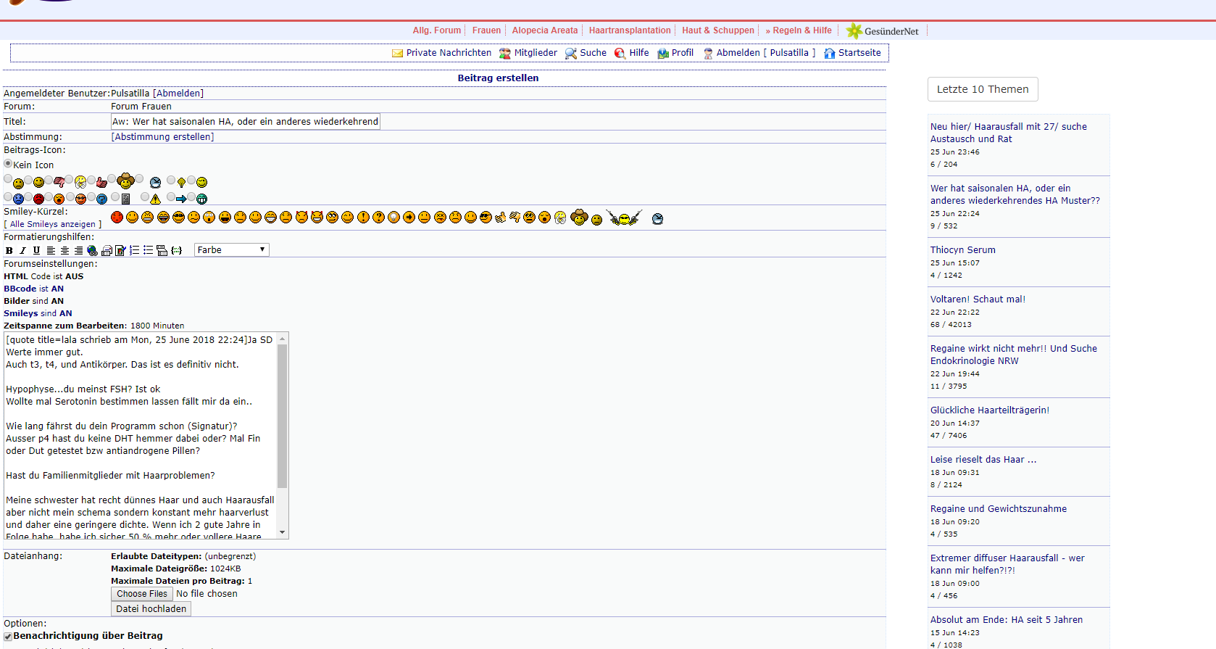Image resolution: width=1216 pixels, height=649 pixels.
Task: Click the scroll-down arrow of message textarea
Action: 283,533
